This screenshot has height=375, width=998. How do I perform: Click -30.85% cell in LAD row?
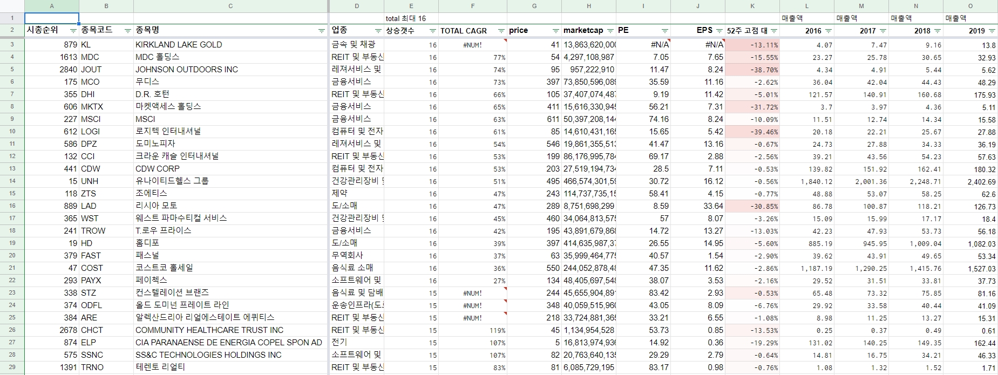point(752,206)
